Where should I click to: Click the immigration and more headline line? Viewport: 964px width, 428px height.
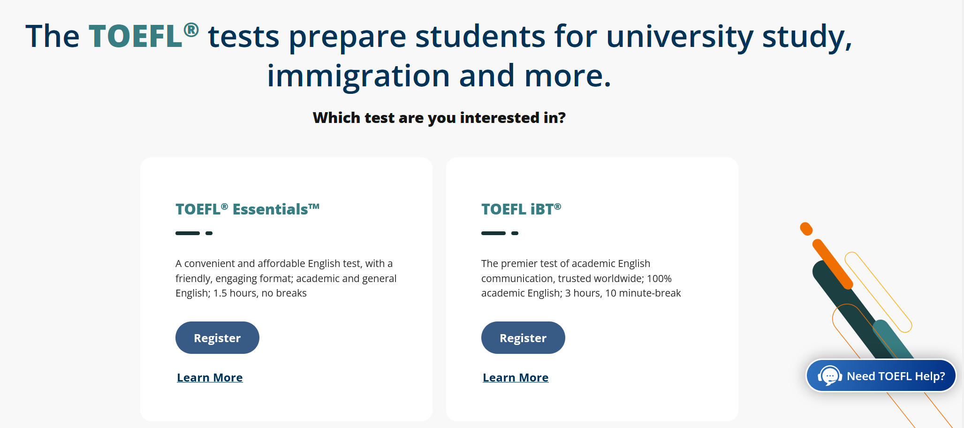click(x=439, y=76)
